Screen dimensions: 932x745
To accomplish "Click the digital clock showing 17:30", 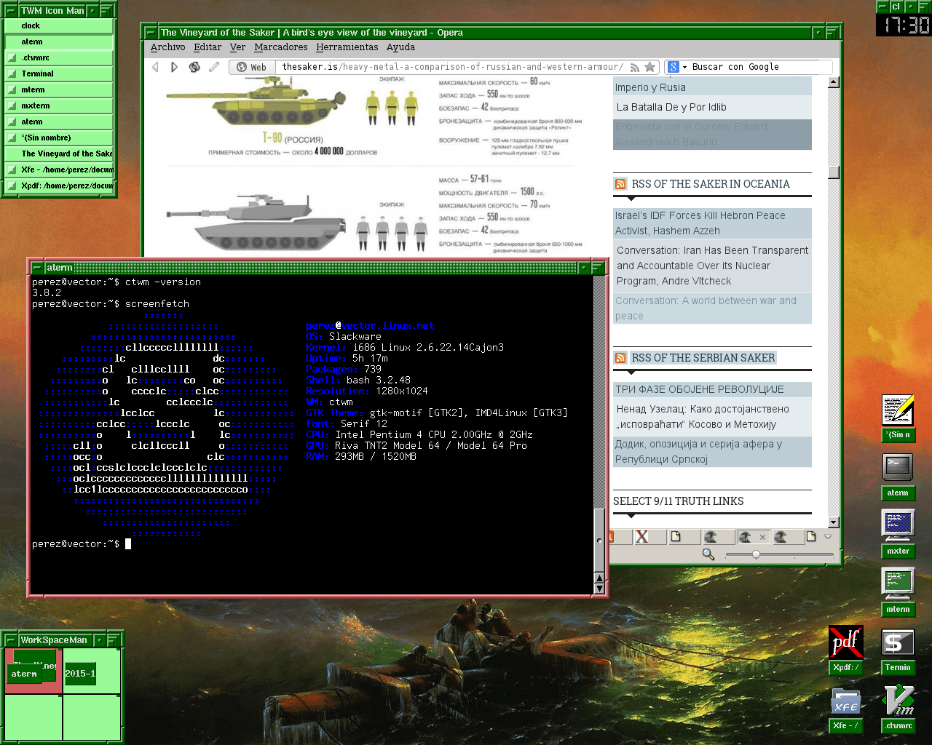I will tap(904, 25).
